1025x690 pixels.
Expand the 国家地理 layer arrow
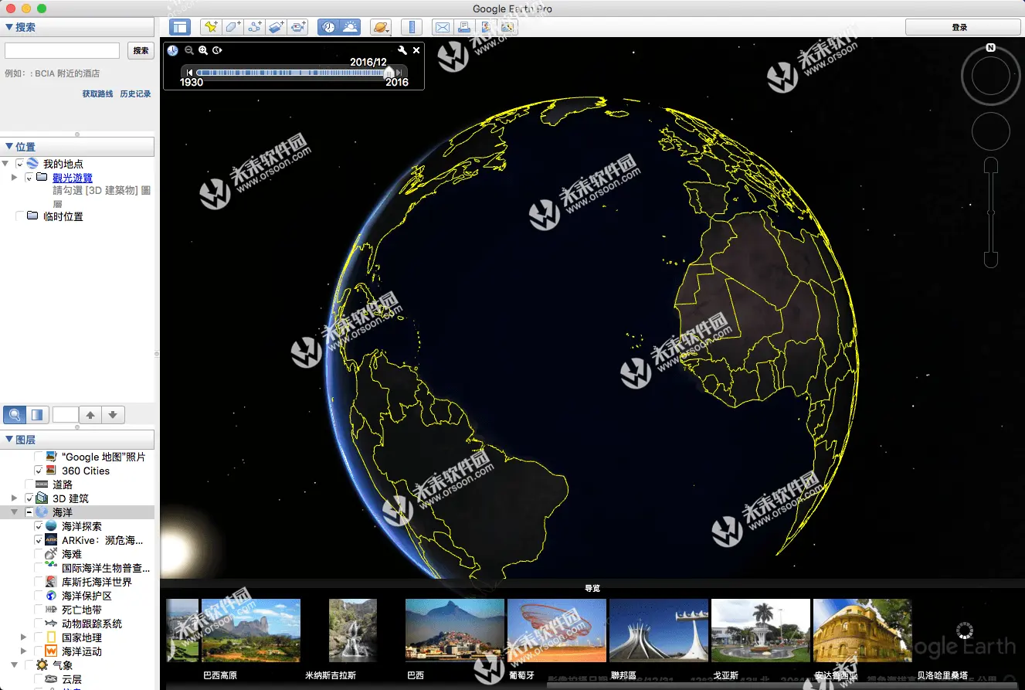click(x=24, y=637)
